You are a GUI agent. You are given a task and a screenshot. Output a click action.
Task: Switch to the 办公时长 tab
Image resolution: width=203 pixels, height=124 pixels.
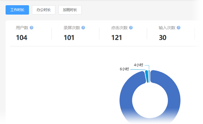click(44, 10)
